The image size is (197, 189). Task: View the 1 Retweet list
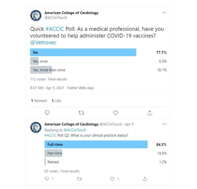click(39, 101)
